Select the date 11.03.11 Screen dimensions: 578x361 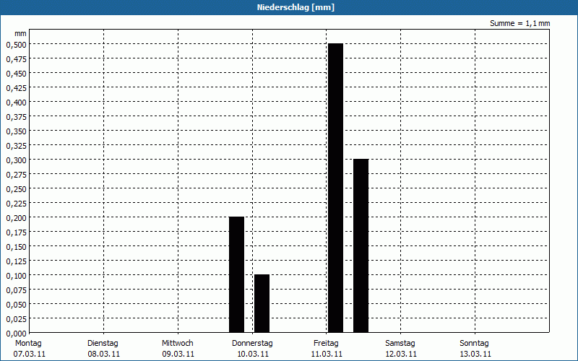(x=327, y=355)
